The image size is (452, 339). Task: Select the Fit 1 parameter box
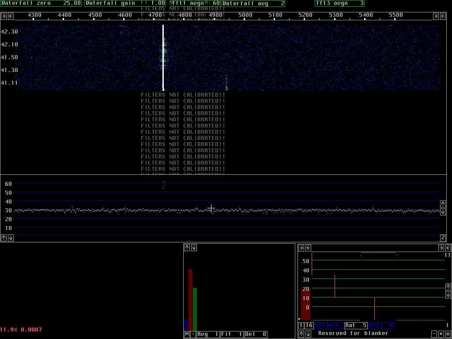point(232,335)
